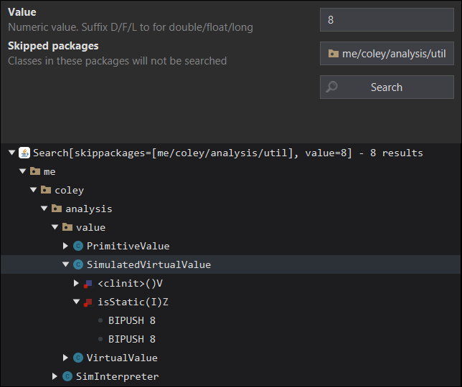
Task: Collapse the isStatic(I)Z method node
Action: (x=76, y=302)
